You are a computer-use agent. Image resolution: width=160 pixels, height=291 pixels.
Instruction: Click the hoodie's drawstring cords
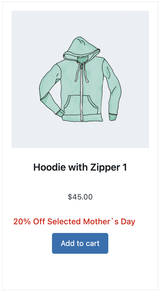coord(82,72)
